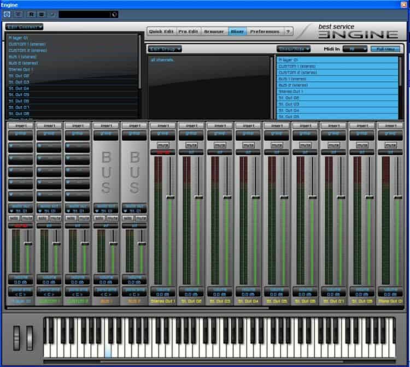410x367 pixels.
Task: Solo the A layer 01 channel strip
Action: 14,218
